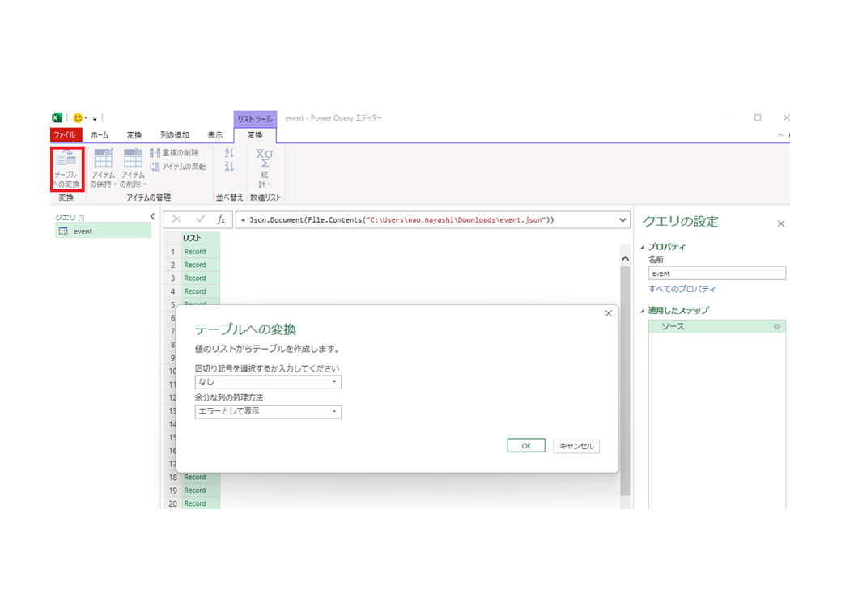Select the Record in row 1
841x616 pixels.
[x=201, y=252]
